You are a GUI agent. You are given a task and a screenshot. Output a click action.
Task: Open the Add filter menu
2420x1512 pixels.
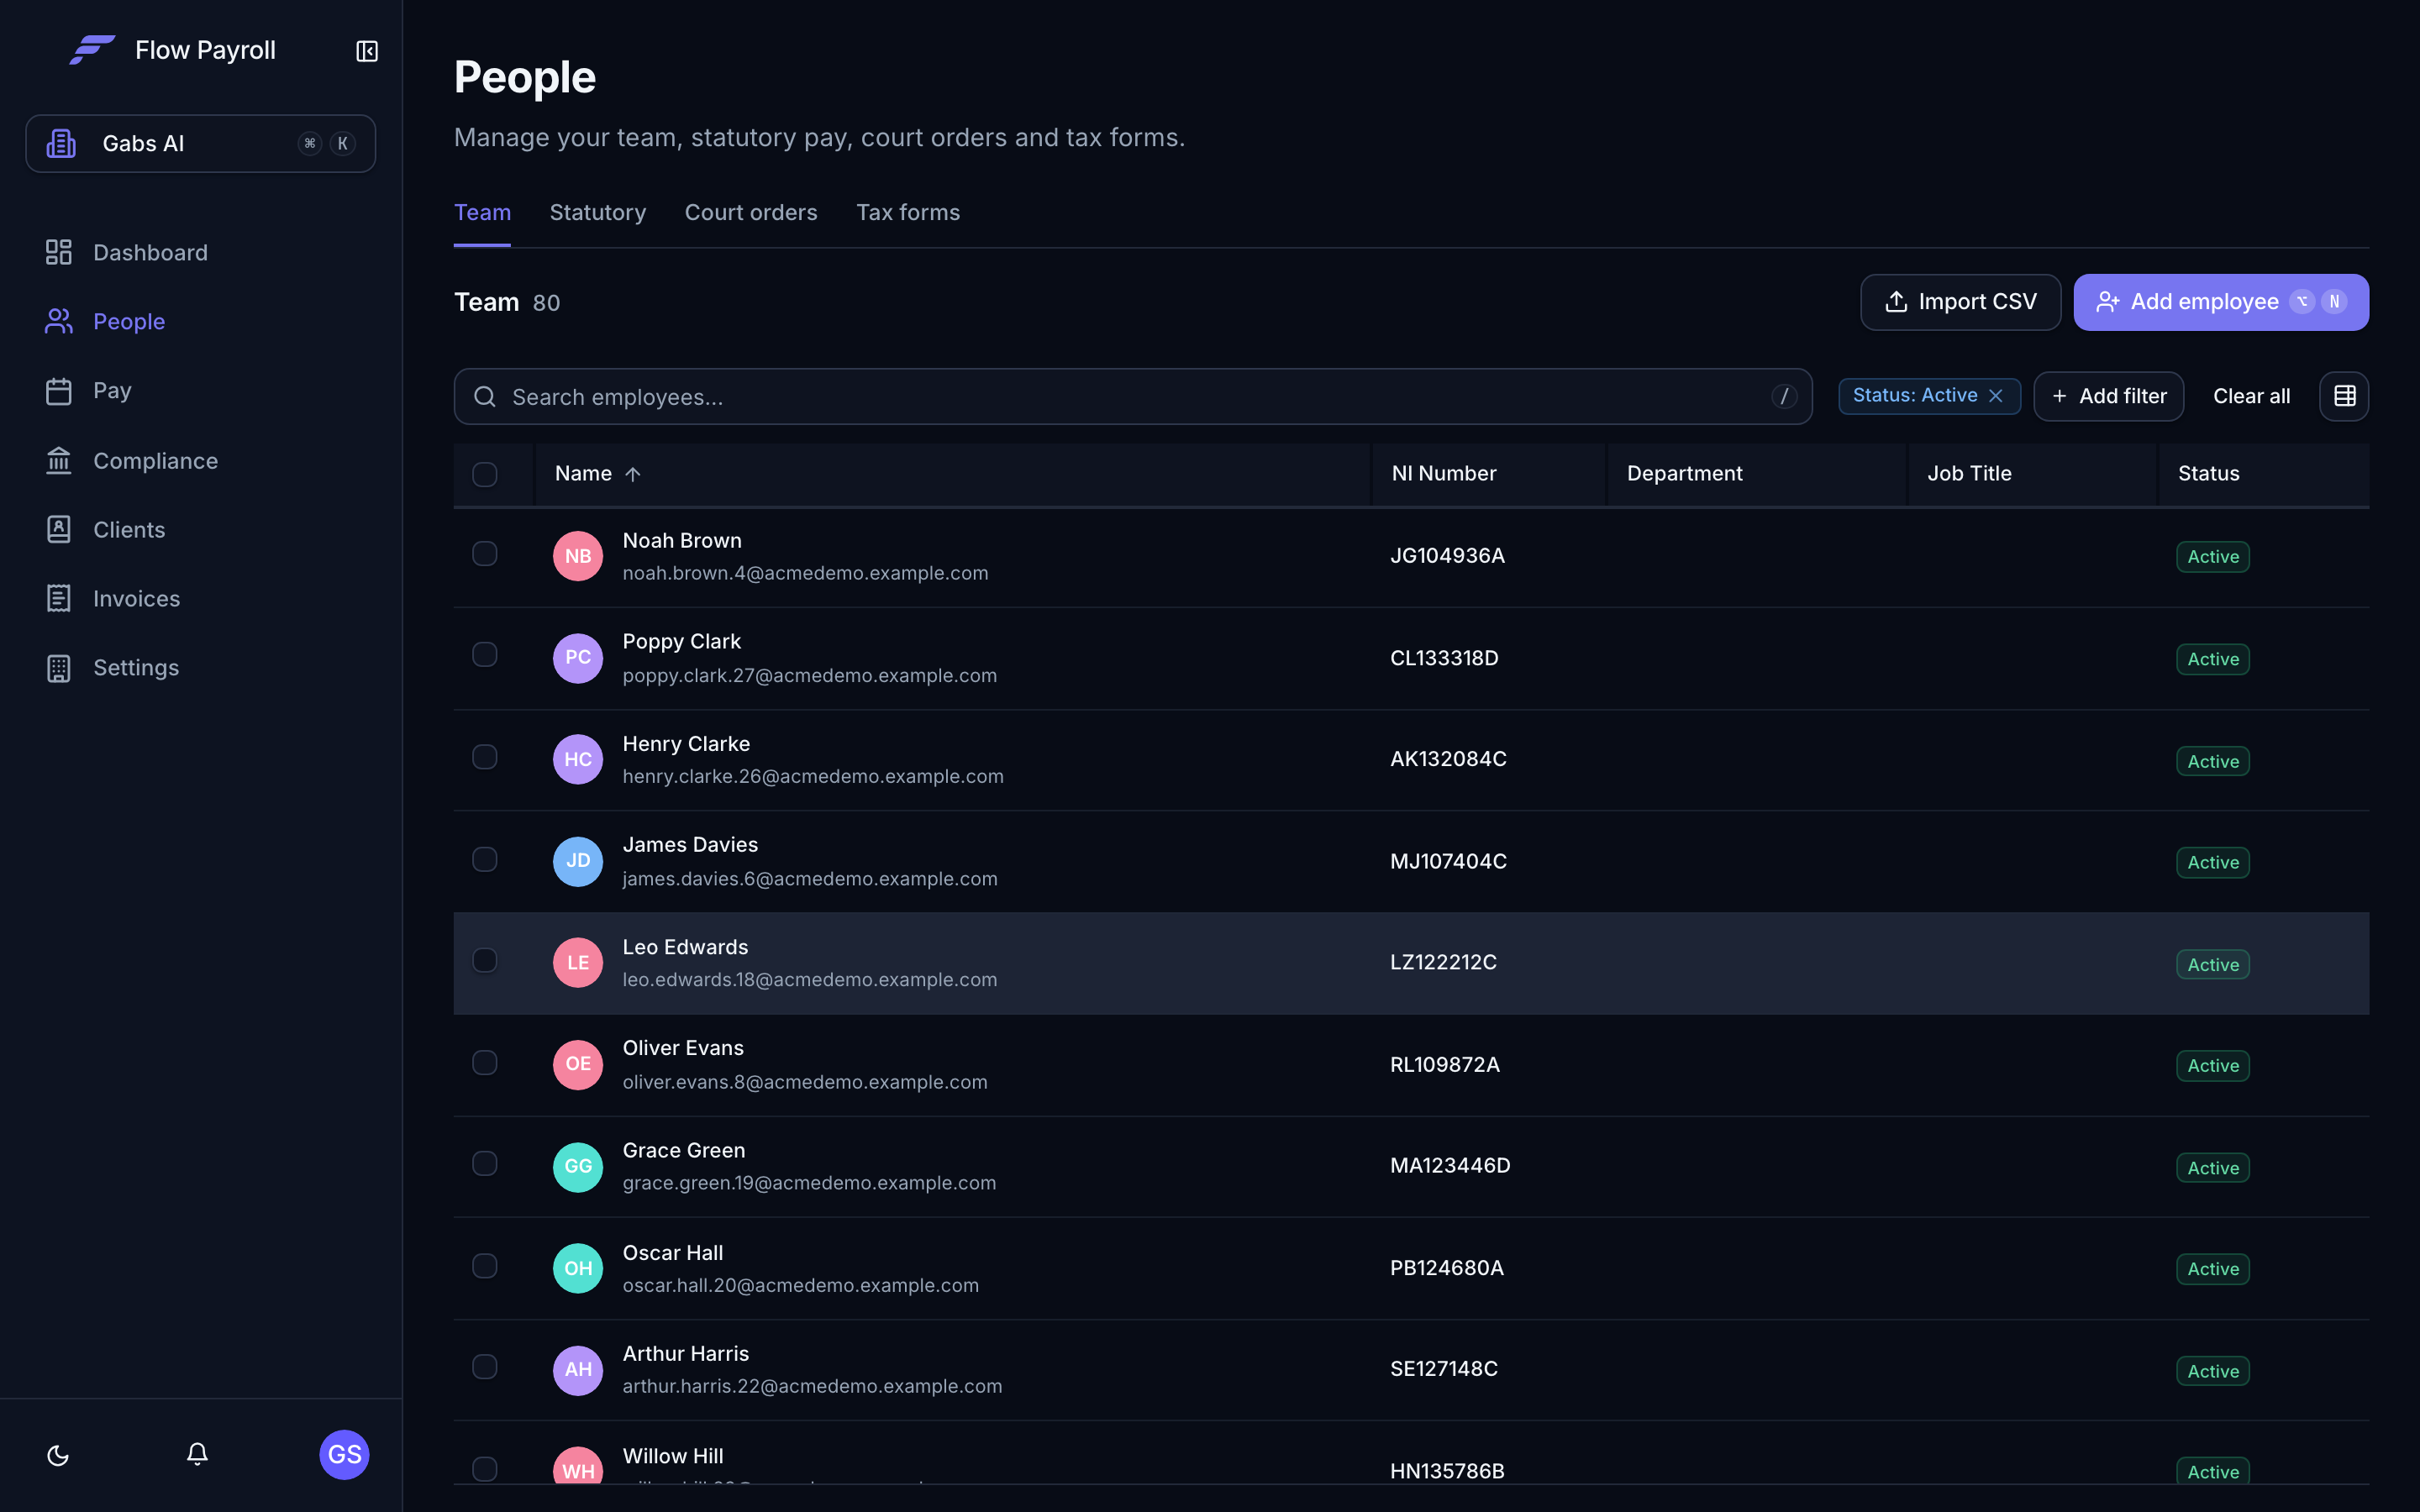click(x=2108, y=396)
